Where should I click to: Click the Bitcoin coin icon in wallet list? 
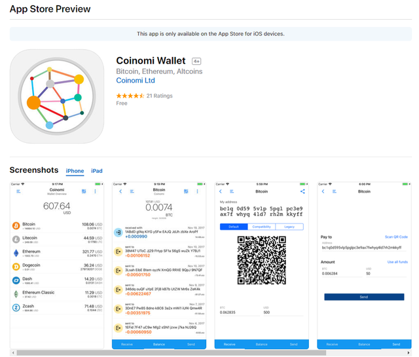tap(16, 226)
